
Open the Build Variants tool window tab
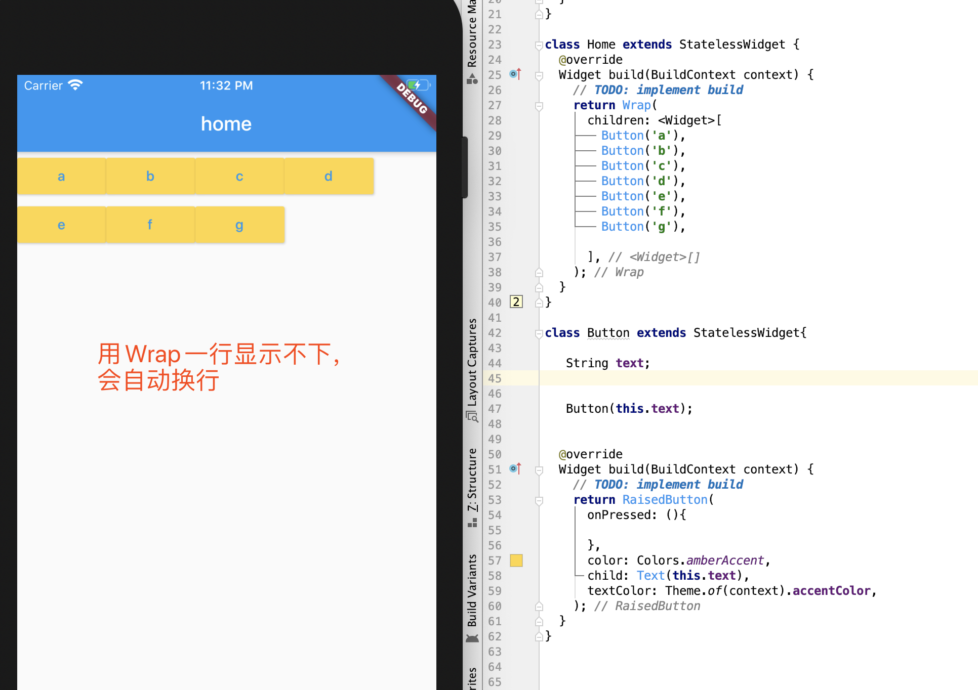pos(472,590)
